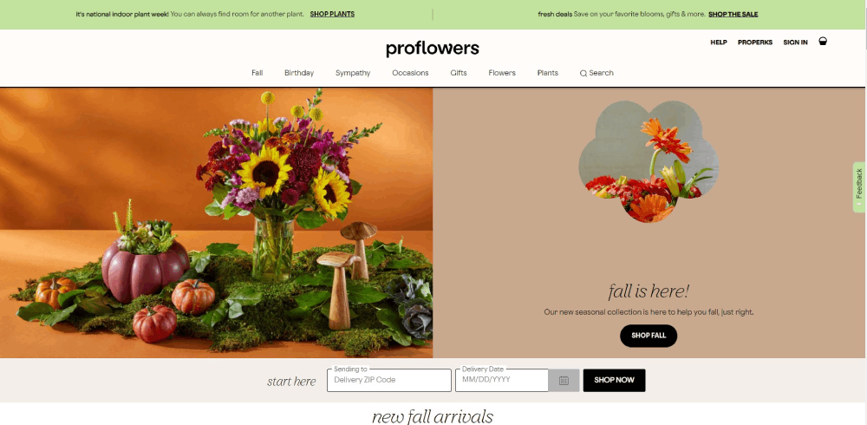
Task: Click the proflowers logo
Action: pos(433,49)
